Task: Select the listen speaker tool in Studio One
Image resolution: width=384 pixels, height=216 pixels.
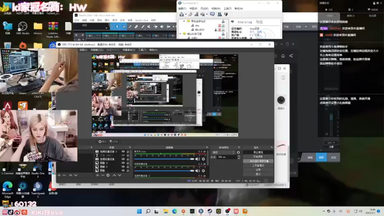Action: [x=162, y=26]
